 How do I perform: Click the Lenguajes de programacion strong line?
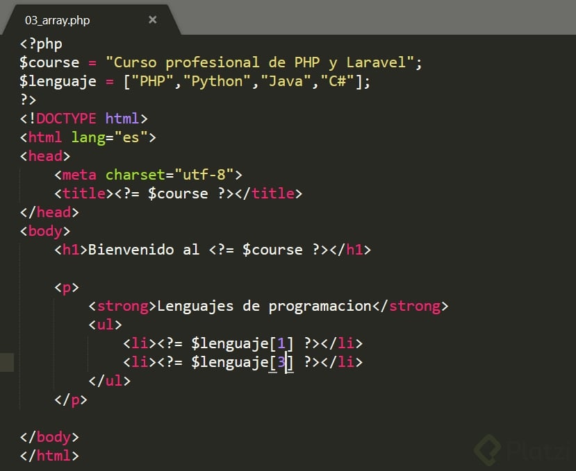point(268,306)
